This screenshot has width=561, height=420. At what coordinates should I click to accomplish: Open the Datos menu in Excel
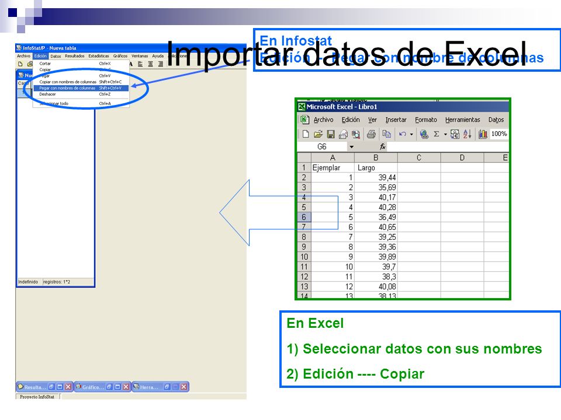(496, 120)
